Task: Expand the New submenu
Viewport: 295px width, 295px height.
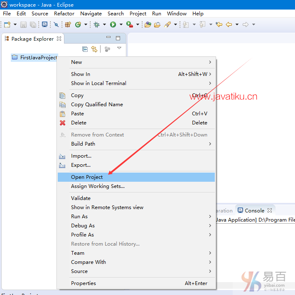Action: coord(136,62)
